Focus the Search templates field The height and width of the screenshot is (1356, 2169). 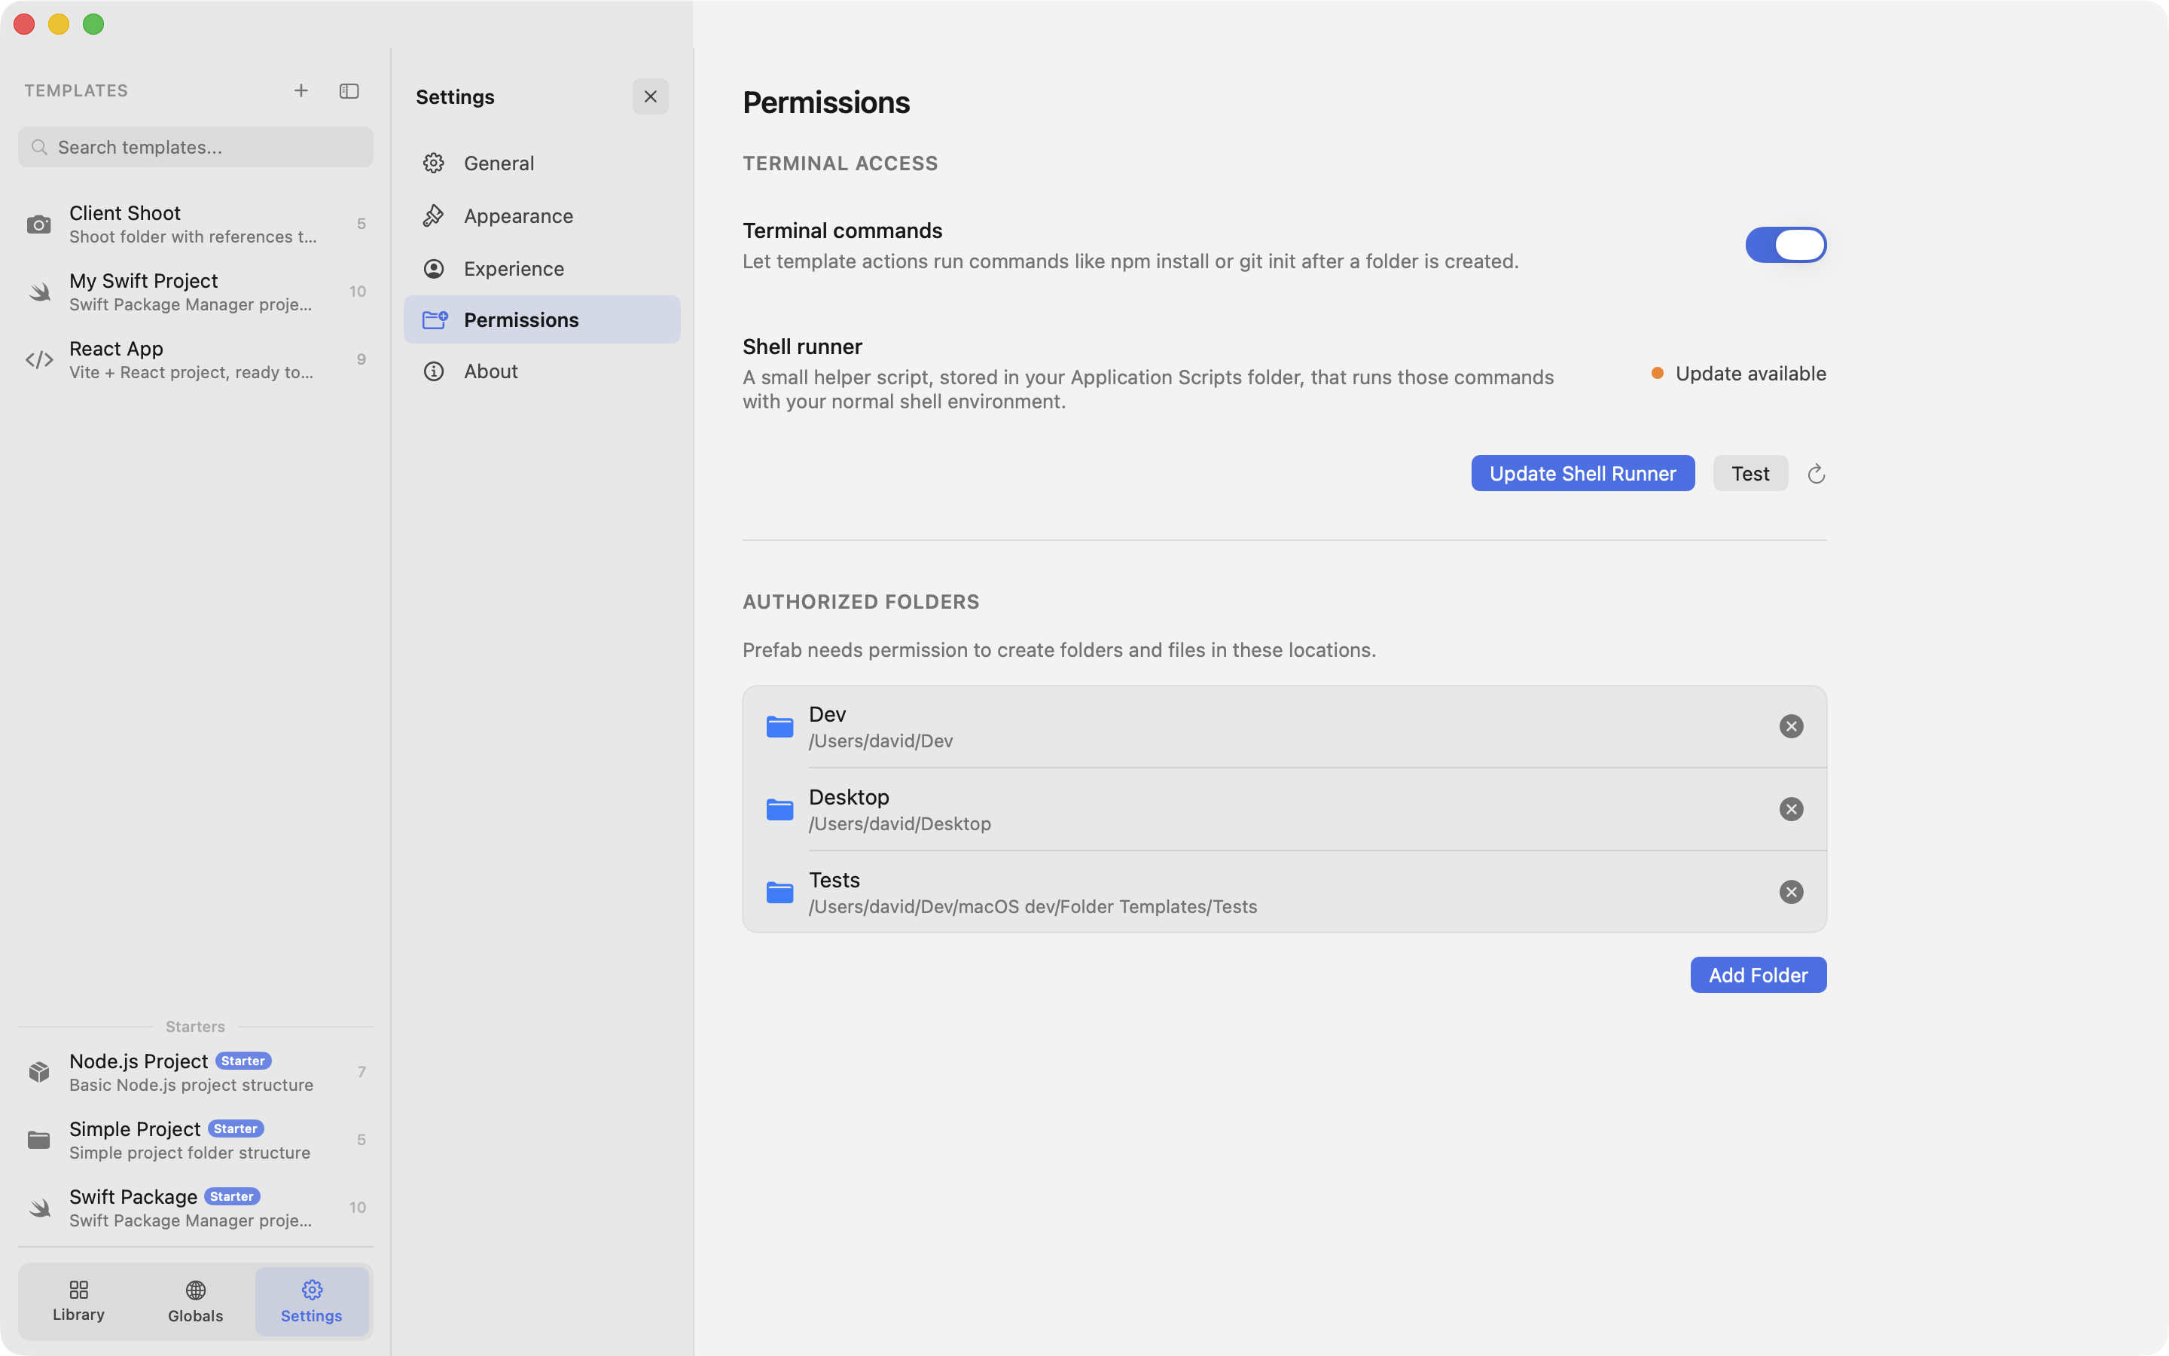195,147
